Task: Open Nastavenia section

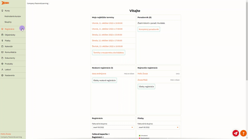Action: click(10, 75)
